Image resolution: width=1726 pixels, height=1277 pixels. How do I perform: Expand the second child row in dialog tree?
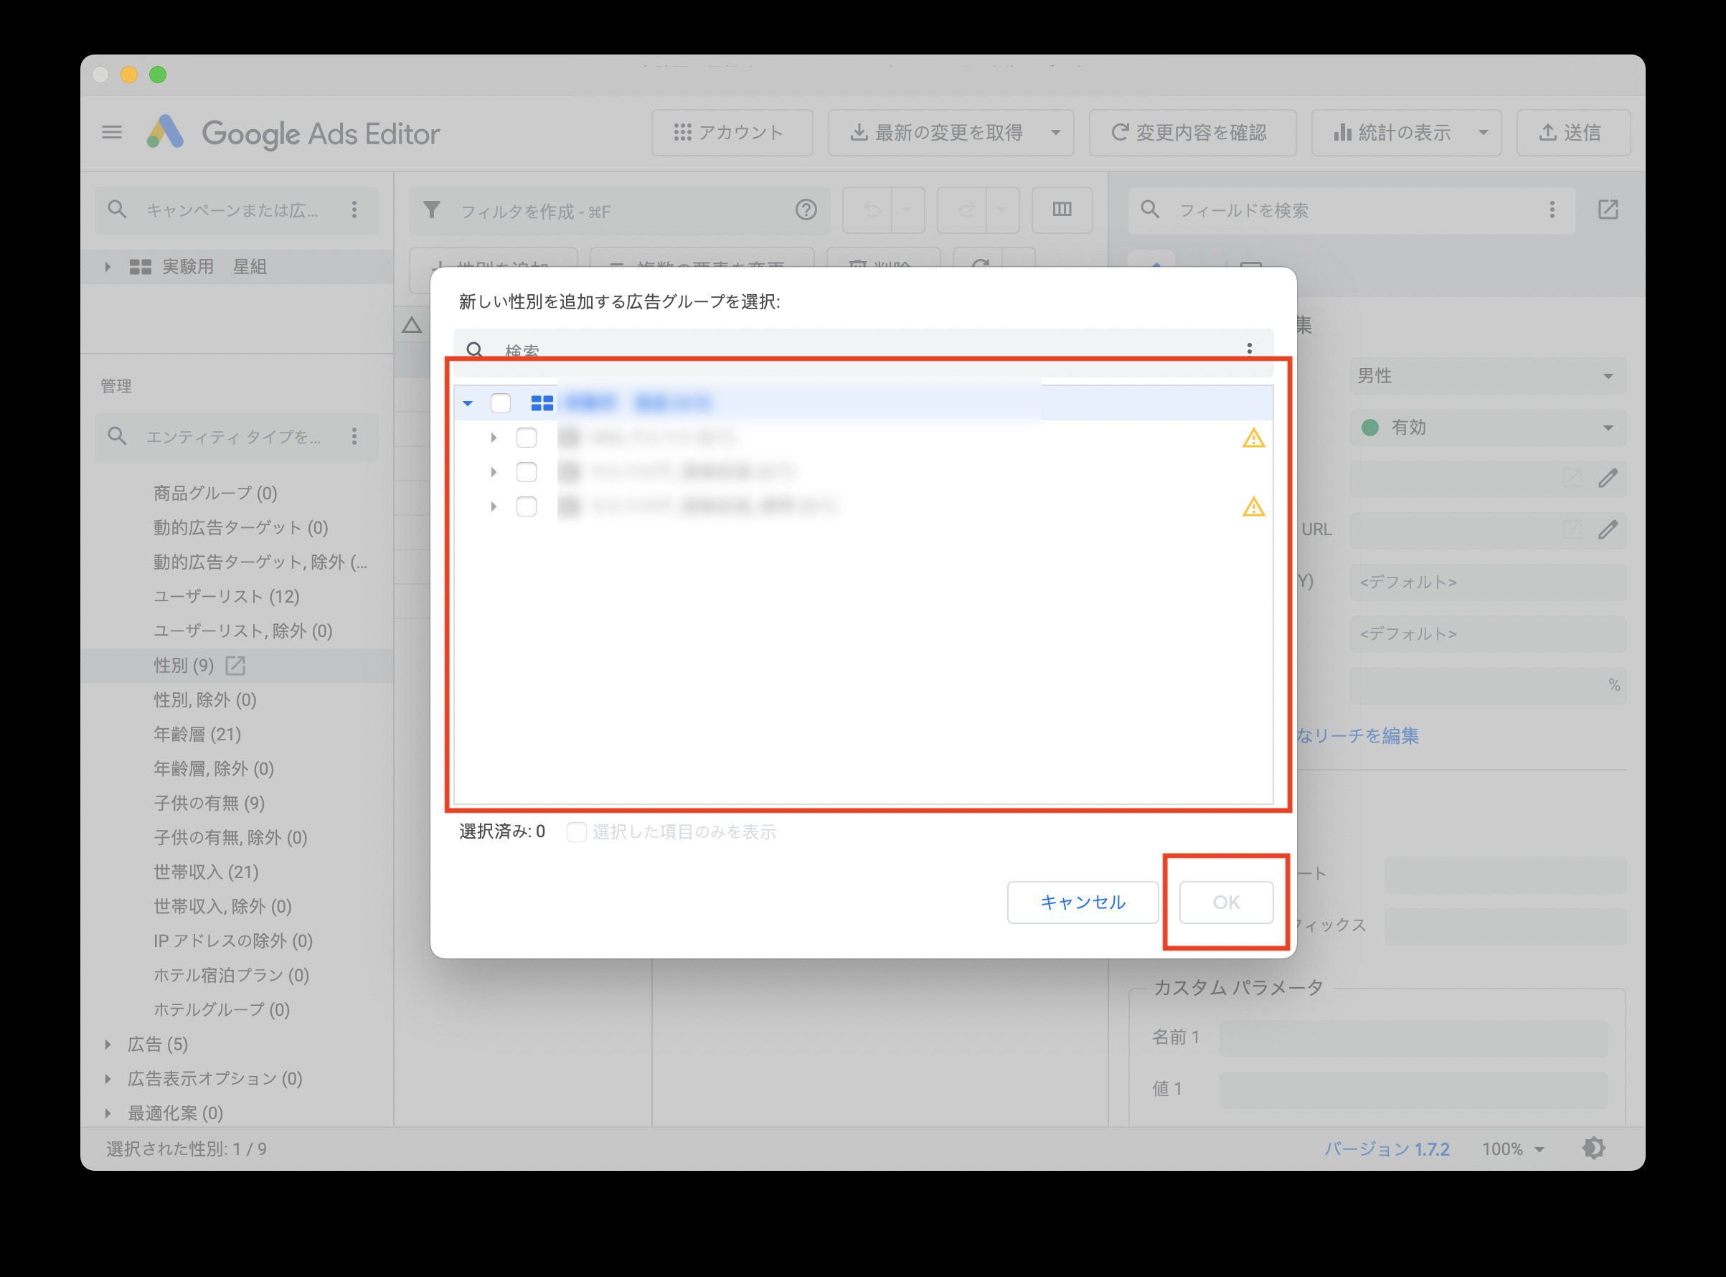tap(493, 471)
